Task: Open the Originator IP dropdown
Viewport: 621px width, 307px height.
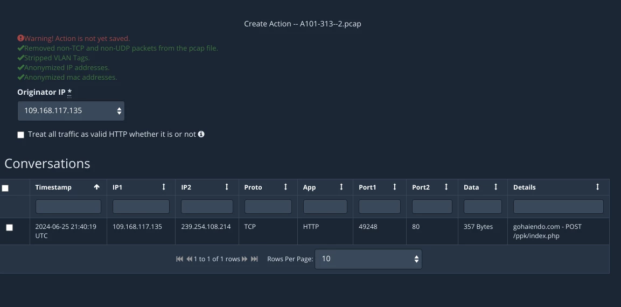Action: click(71, 111)
